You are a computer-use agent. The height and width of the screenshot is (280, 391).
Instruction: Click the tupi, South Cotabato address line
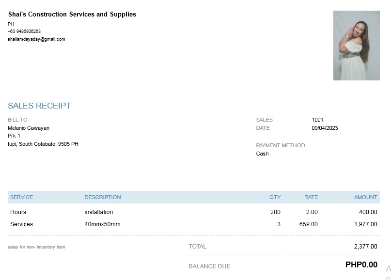point(43,144)
